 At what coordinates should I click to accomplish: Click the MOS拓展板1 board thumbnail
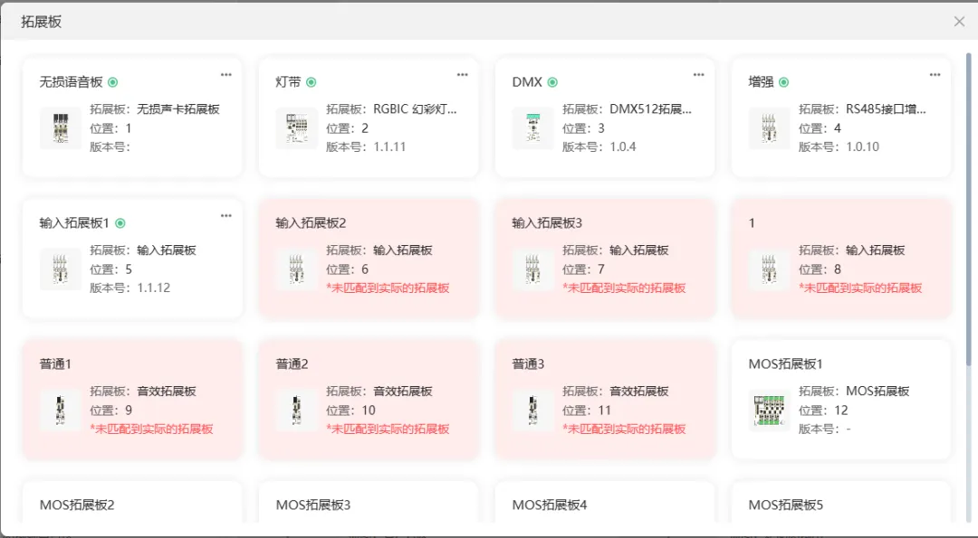769,411
